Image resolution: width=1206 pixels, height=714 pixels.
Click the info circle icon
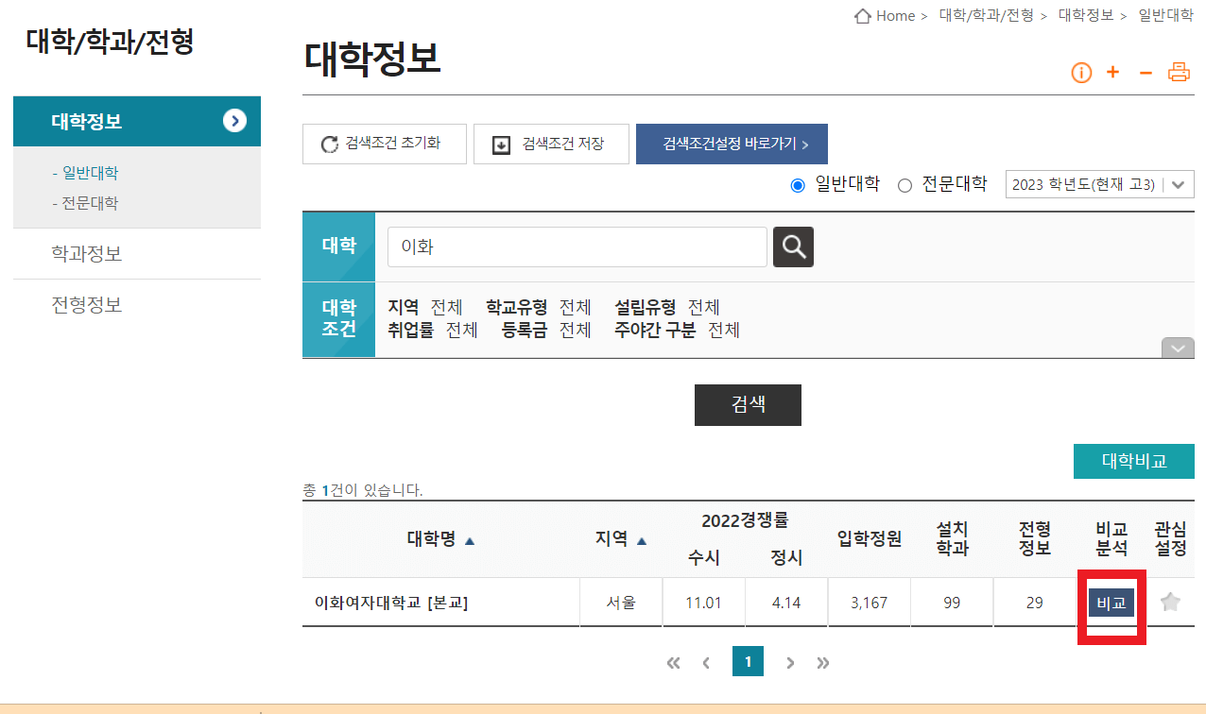pos(1081,73)
